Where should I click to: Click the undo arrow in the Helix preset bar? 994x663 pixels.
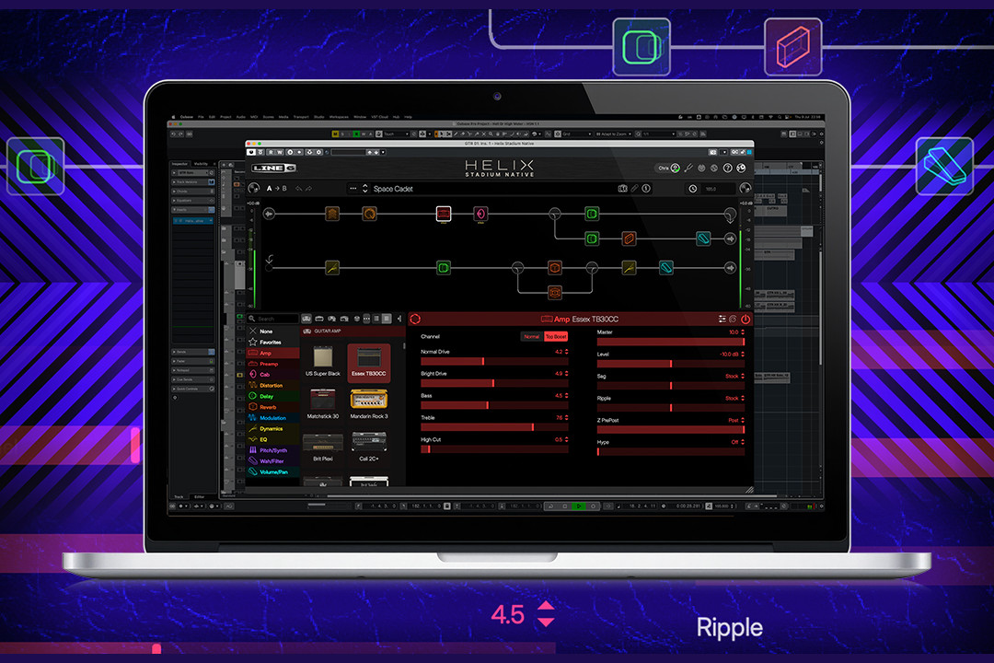click(x=298, y=189)
